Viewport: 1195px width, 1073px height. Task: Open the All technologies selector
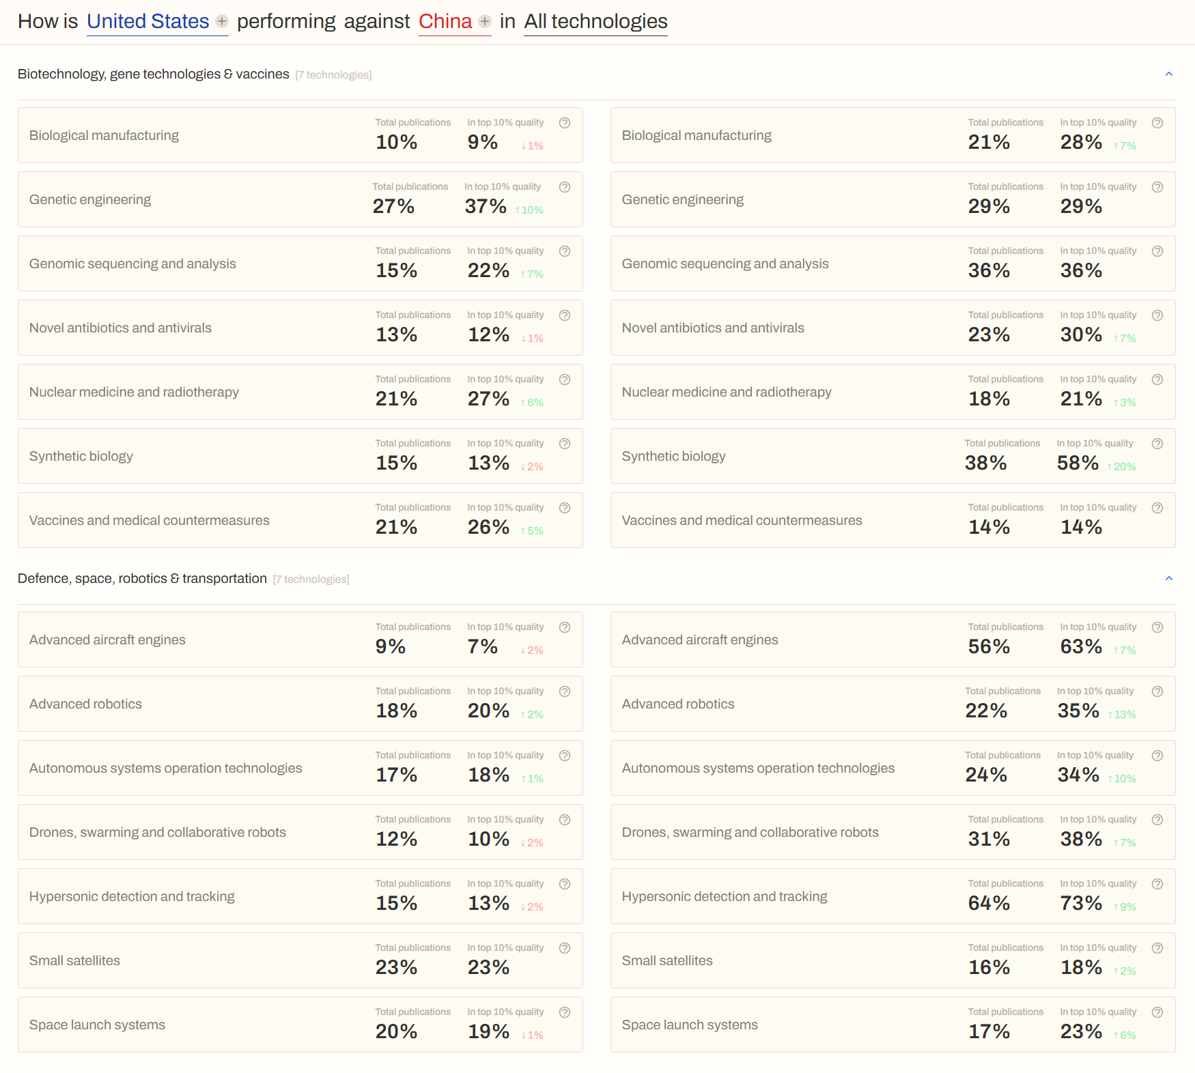(595, 22)
